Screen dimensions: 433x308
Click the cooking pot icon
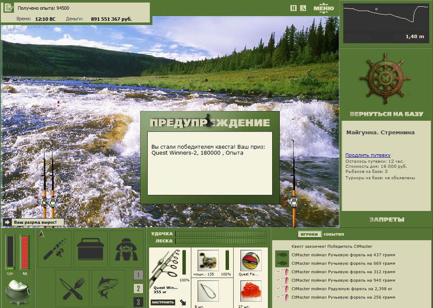pos(17,292)
